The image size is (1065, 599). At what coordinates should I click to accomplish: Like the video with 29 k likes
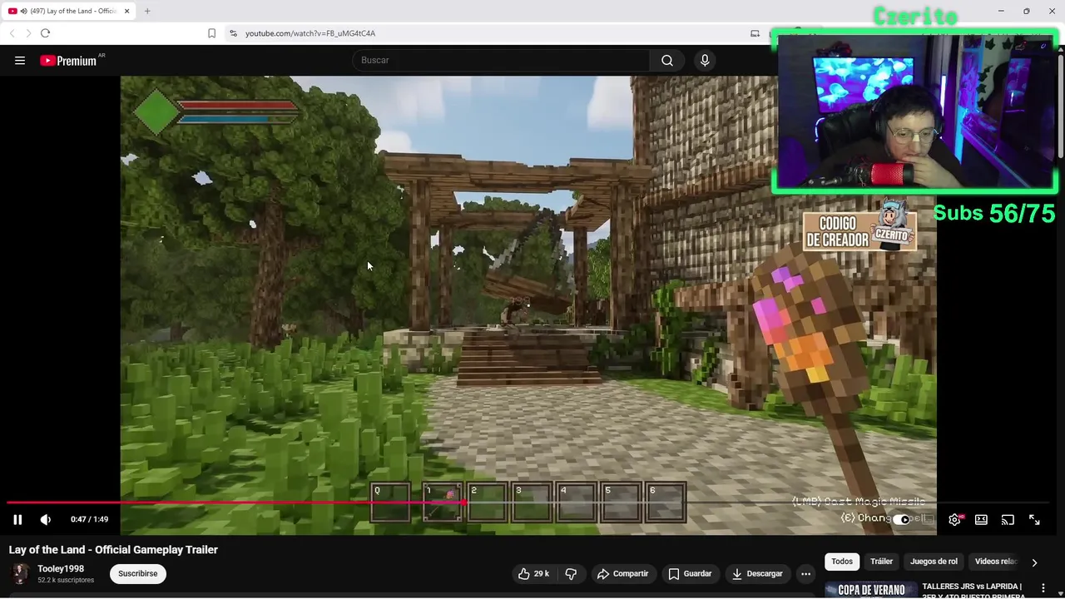point(532,573)
